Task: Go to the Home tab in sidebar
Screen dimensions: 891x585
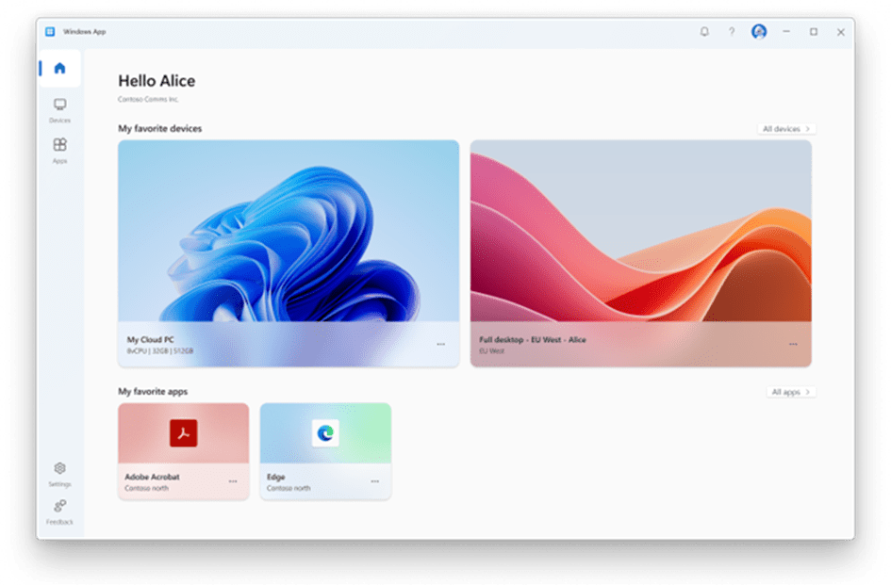Action: point(59,68)
